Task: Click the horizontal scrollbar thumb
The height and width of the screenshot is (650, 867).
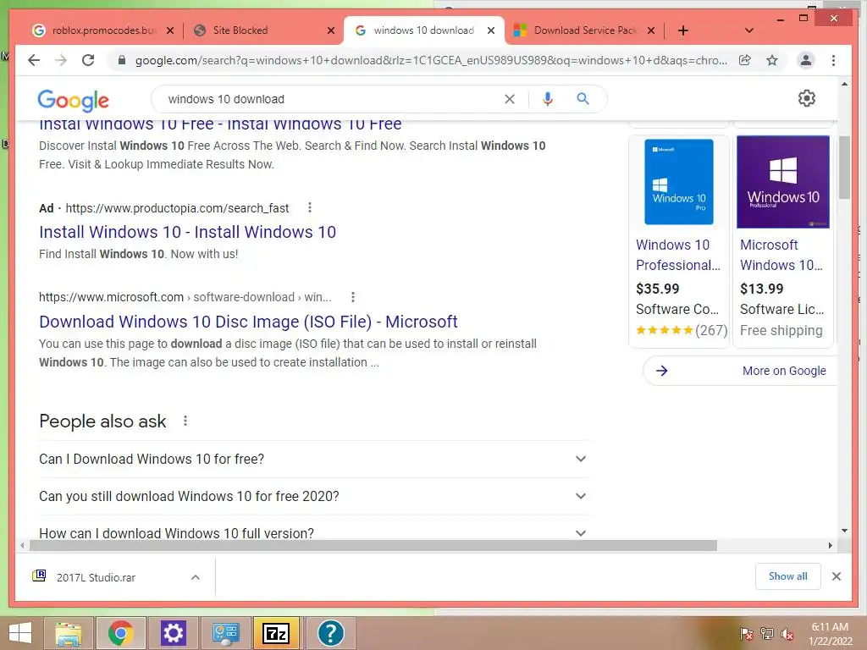Action: pyautogui.click(x=373, y=546)
